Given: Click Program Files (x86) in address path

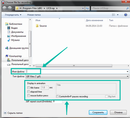Looking at the screenshot, I should pos(32,8).
